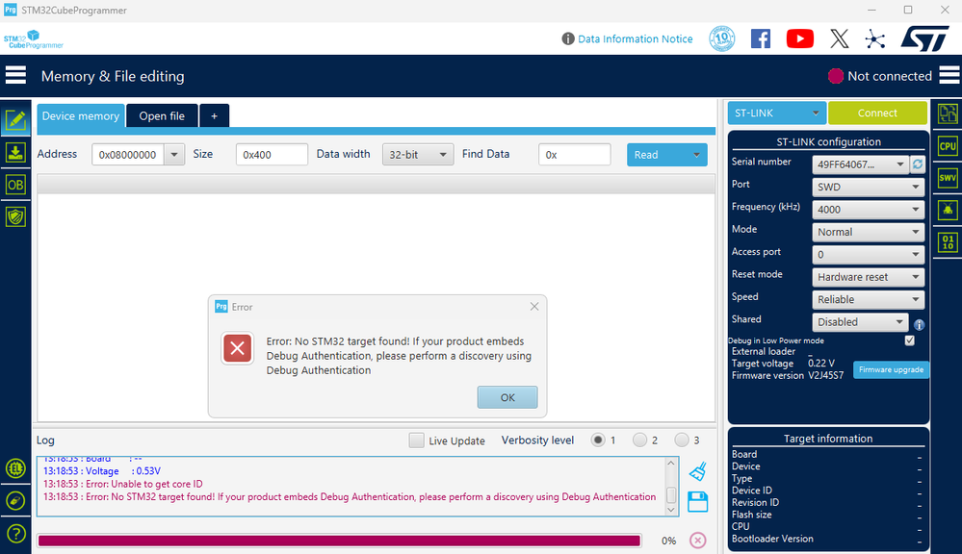Screen dimensions: 962x554
Task: Open Erasing & Programming download icon
Action: click(x=15, y=152)
